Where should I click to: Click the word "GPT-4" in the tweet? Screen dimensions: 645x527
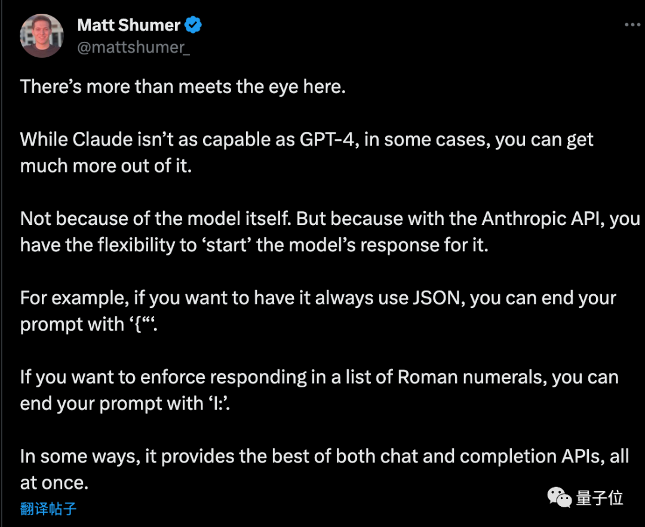coord(327,139)
